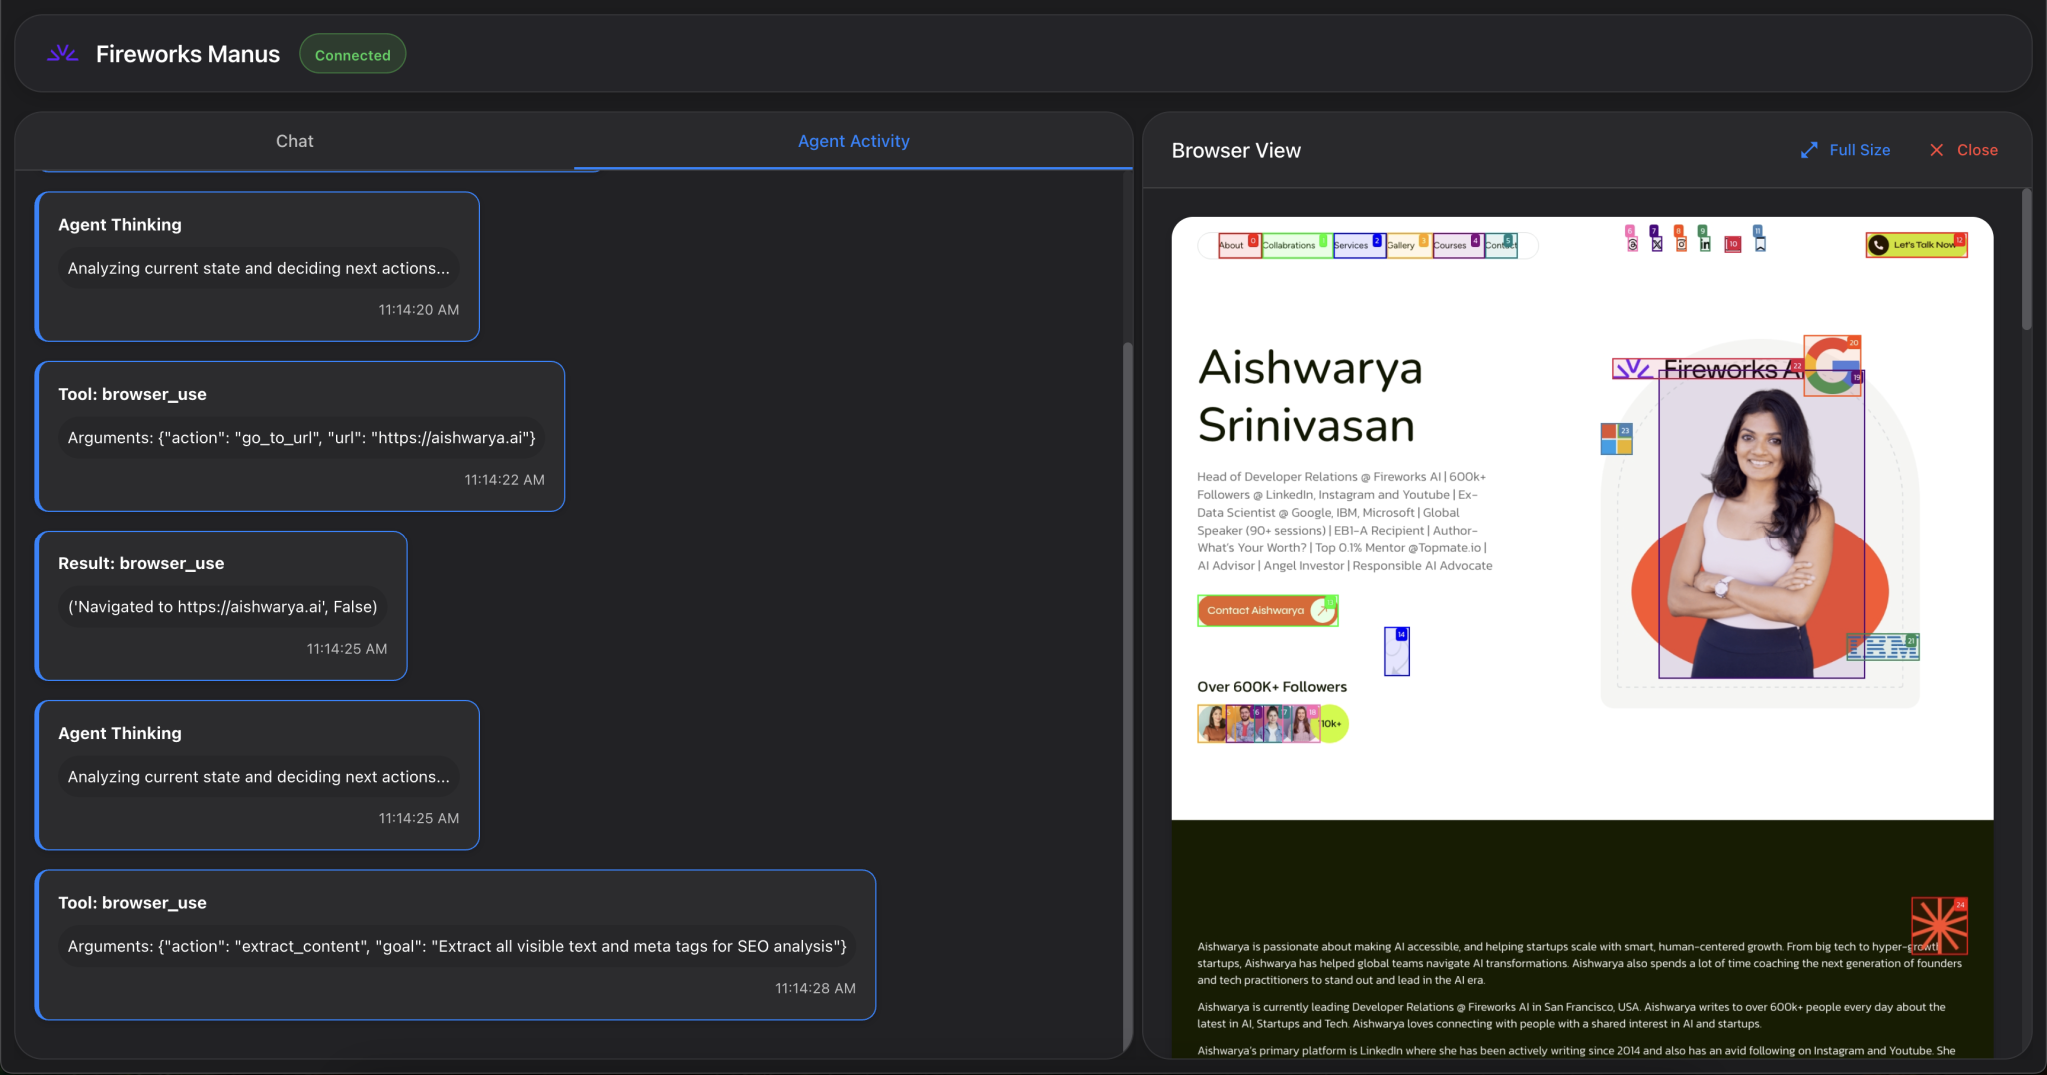Click the X (Twitter) social icon
Viewport: 2047px width, 1075px height.
[x=1656, y=244]
